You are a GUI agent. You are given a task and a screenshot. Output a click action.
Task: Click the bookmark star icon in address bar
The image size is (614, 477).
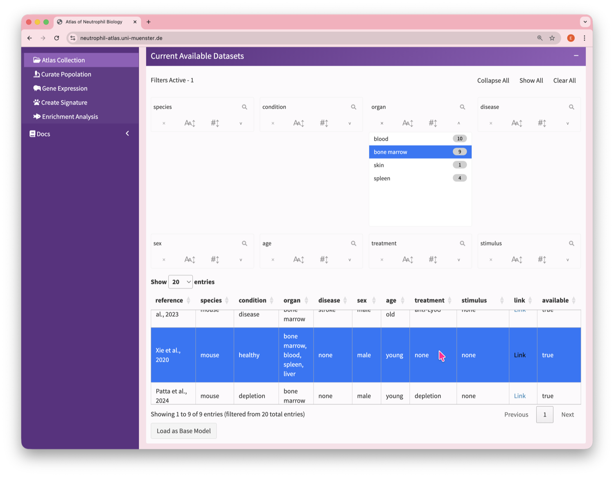(552, 38)
